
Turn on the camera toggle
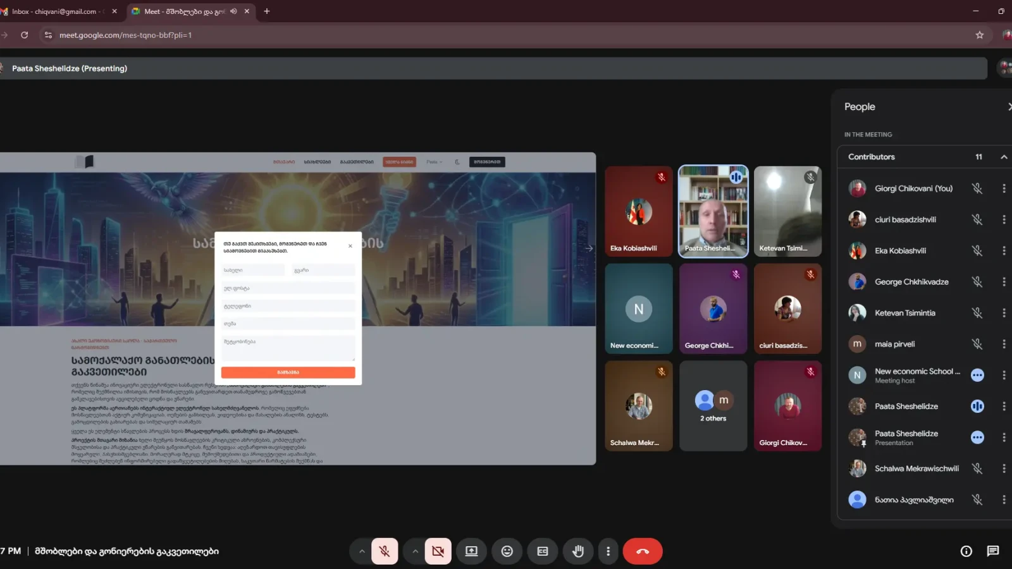(x=438, y=551)
